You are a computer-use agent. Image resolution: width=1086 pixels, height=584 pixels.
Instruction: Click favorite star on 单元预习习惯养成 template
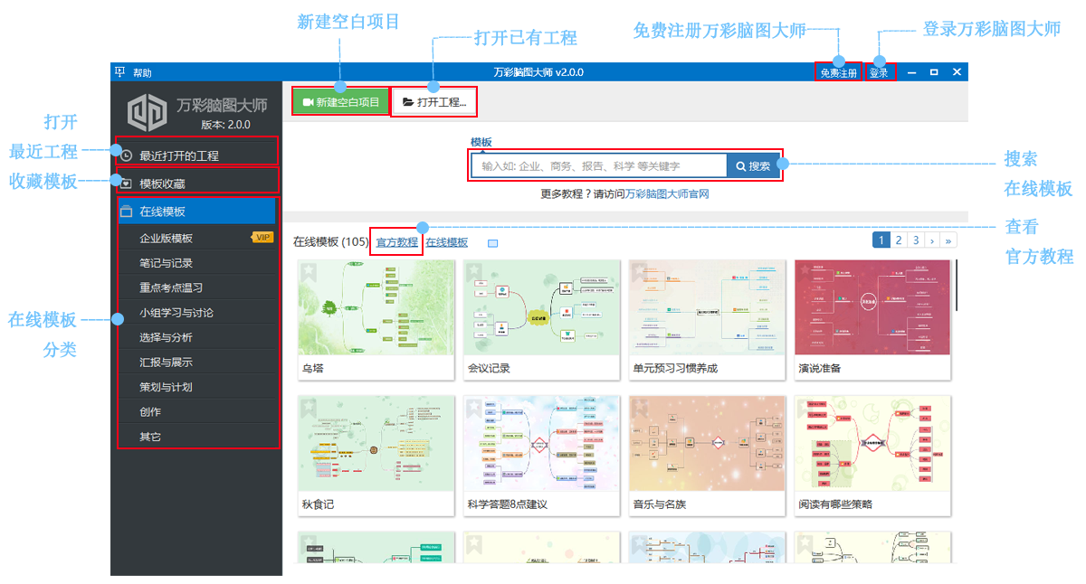pyautogui.click(x=641, y=271)
